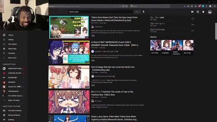Open the 'Tokino Sora Mama Can't Take Her Eyes' title
217x122 pixels.
[114, 19]
